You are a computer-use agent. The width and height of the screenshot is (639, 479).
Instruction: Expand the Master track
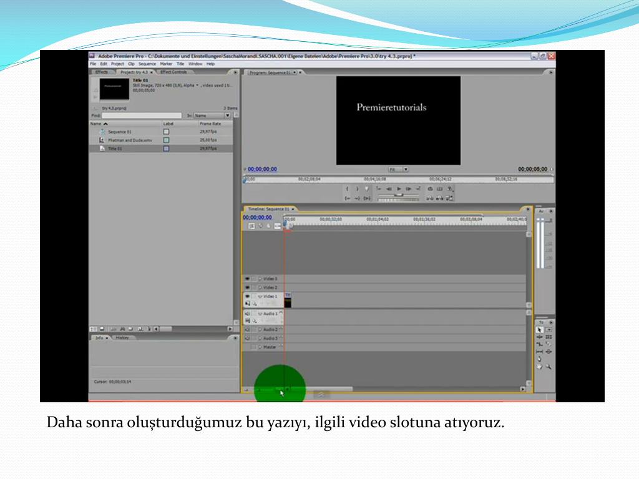260,347
